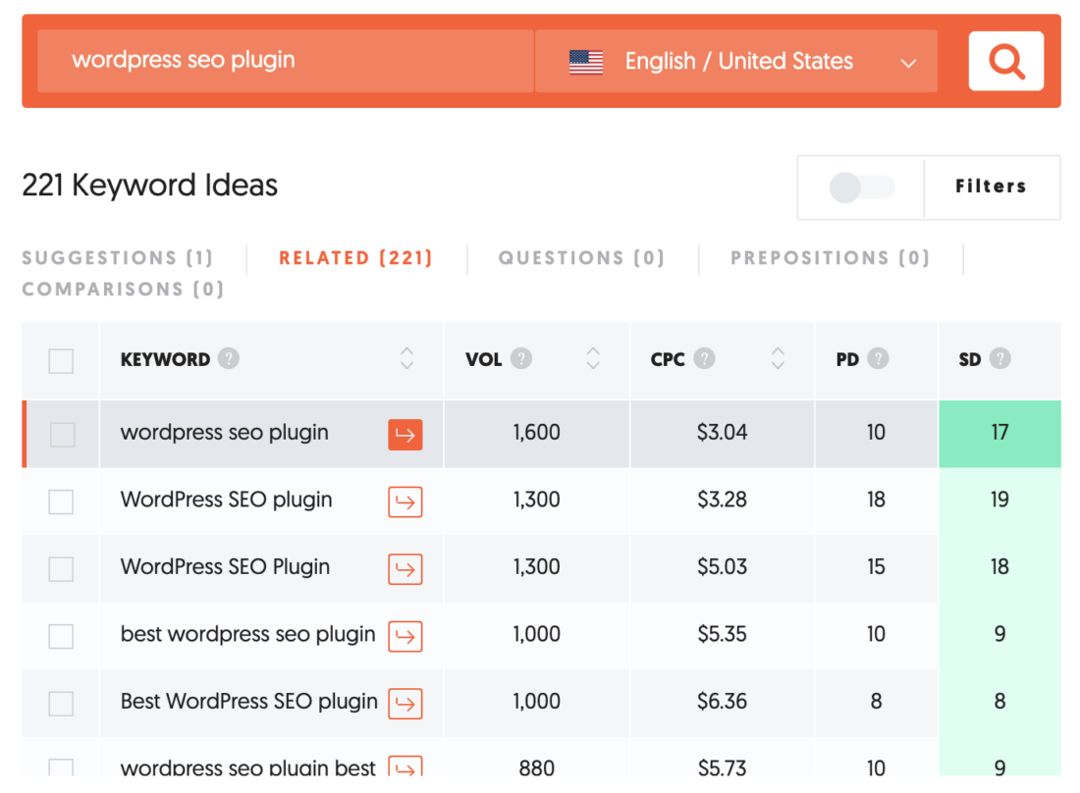1080x793 pixels.
Task: Click the 'best wordpress seo plugin' keyword text
Action: point(248,634)
